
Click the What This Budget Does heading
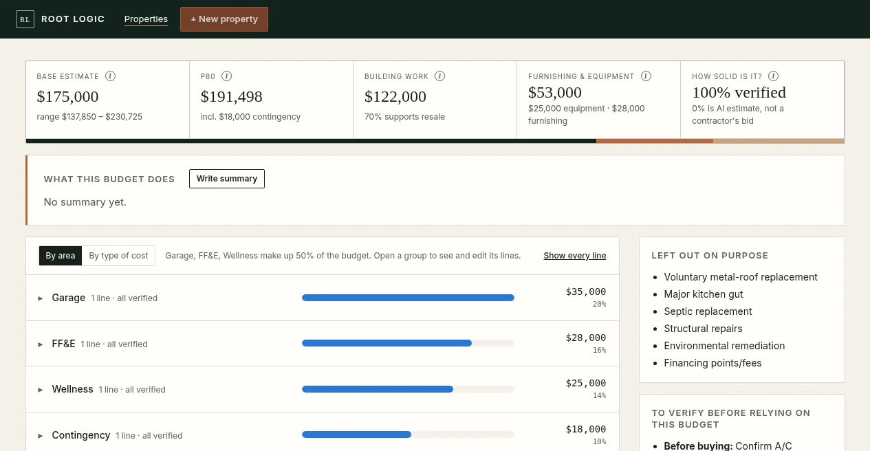point(109,179)
